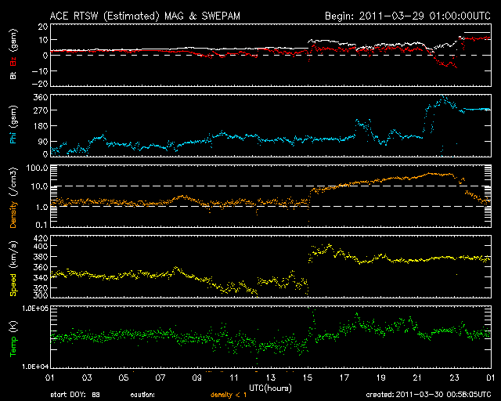Click the '(K)' temperature unit label

[13, 326]
